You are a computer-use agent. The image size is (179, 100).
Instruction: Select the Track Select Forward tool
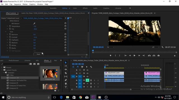click(x=66, y=66)
